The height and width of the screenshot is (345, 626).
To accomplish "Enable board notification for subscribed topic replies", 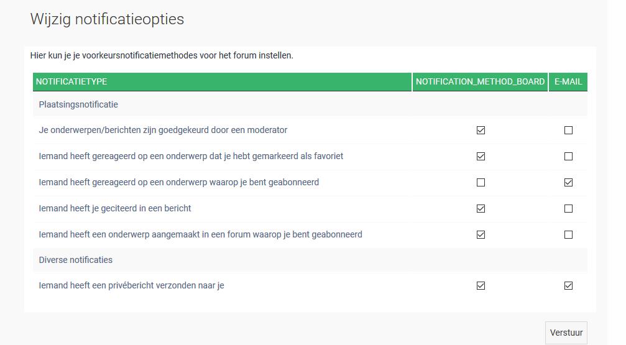I will pos(481,183).
